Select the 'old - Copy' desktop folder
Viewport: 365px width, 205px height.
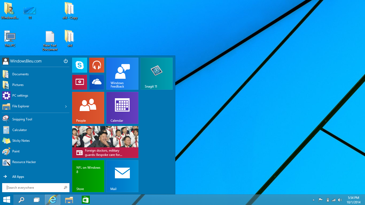pos(70,11)
